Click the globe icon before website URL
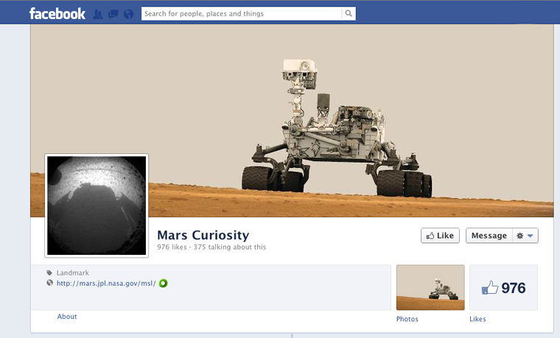The width and height of the screenshot is (560, 338). [49, 283]
